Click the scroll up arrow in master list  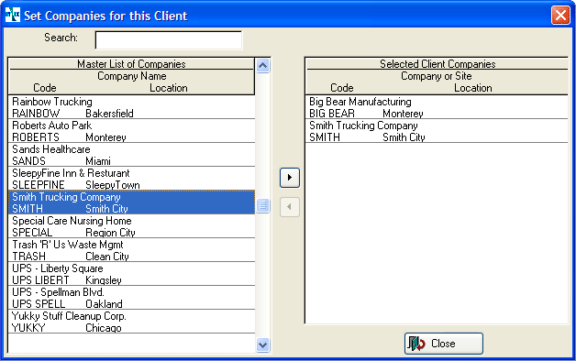(x=262, y=66)
